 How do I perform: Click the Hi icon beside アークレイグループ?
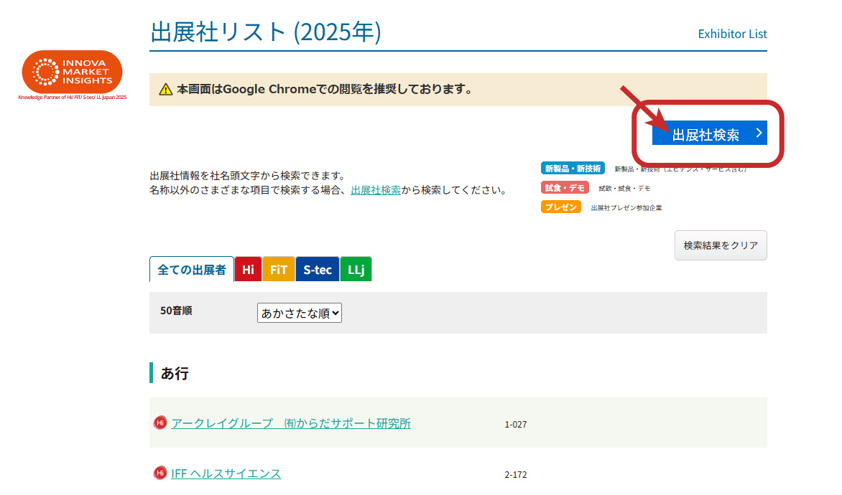(160, 423)
